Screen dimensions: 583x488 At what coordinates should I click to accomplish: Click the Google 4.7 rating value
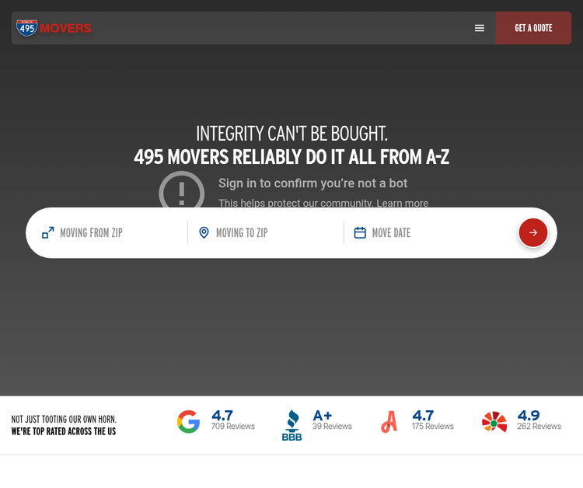222,415
